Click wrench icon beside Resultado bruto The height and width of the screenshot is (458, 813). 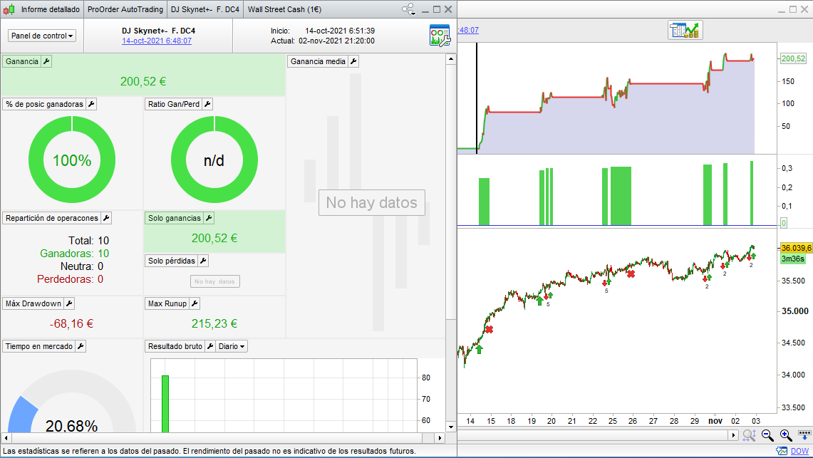[x=210, y=346]
